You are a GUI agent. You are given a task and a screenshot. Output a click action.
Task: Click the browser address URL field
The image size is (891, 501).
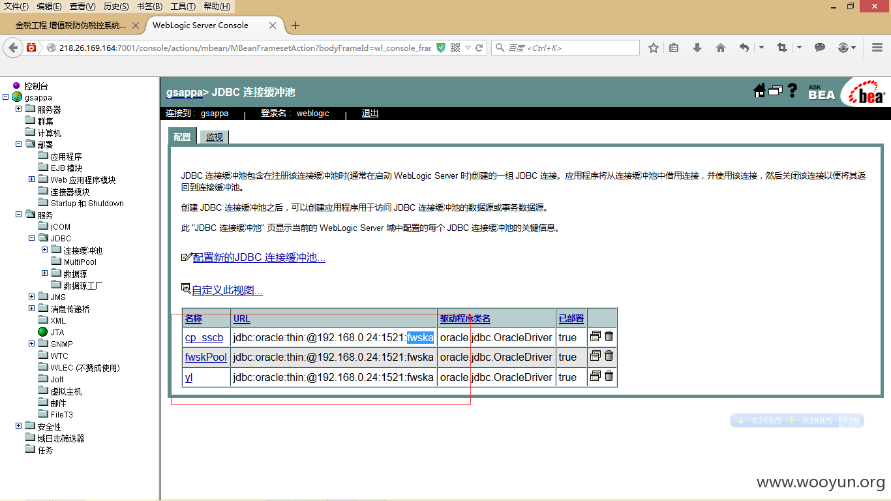[245, 48]
